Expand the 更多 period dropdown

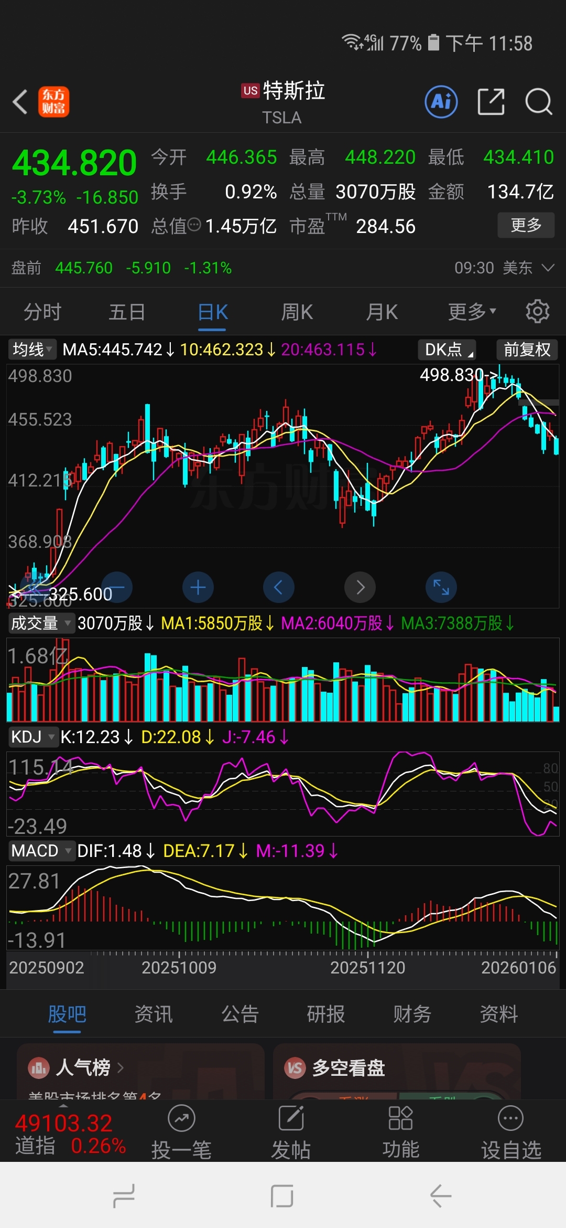click(x=472, y=312)
